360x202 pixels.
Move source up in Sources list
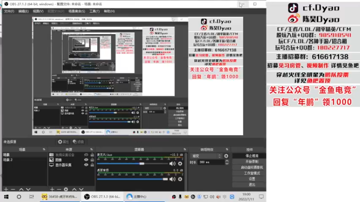coord(74,189)
